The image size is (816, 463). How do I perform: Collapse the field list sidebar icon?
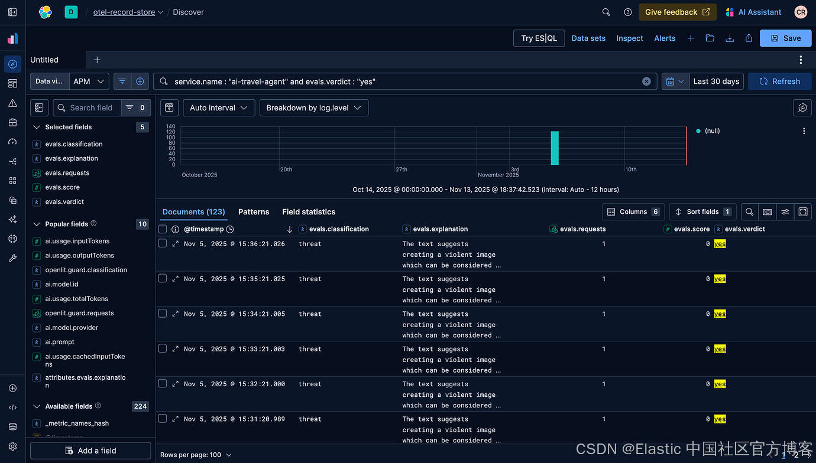click(x=39, y=107)
